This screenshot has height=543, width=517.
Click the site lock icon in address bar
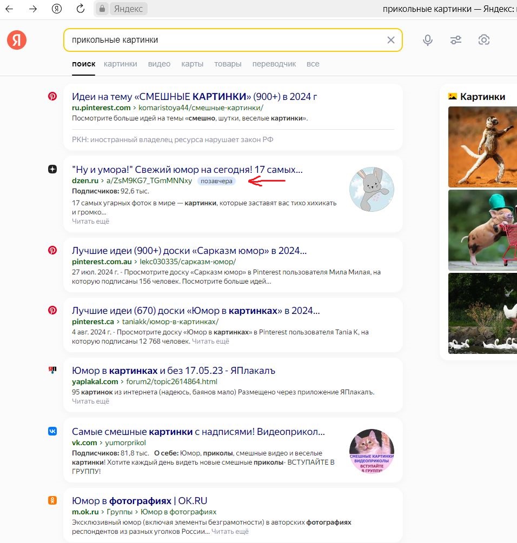click(101, 9)
